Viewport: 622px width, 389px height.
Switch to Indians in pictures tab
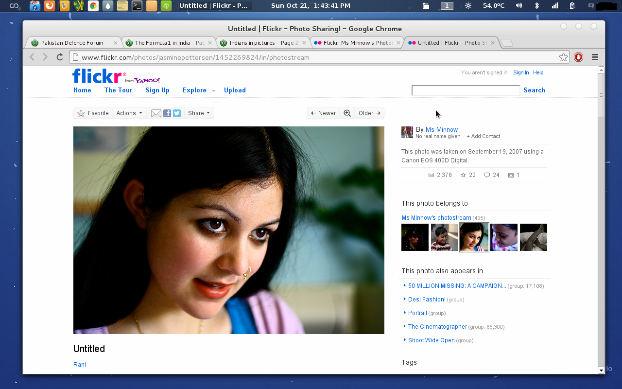click(x=264, y=43)
